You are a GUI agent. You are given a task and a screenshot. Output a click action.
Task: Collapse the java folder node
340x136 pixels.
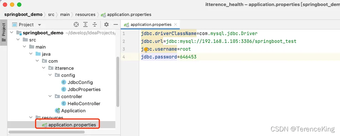(31, 54)
